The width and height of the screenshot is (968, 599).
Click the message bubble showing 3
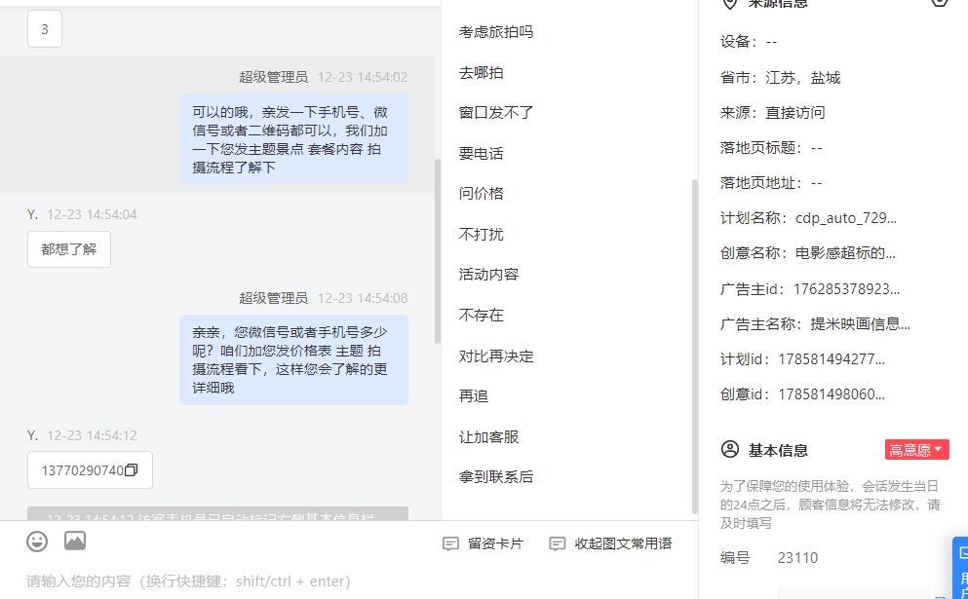(45, 29)
